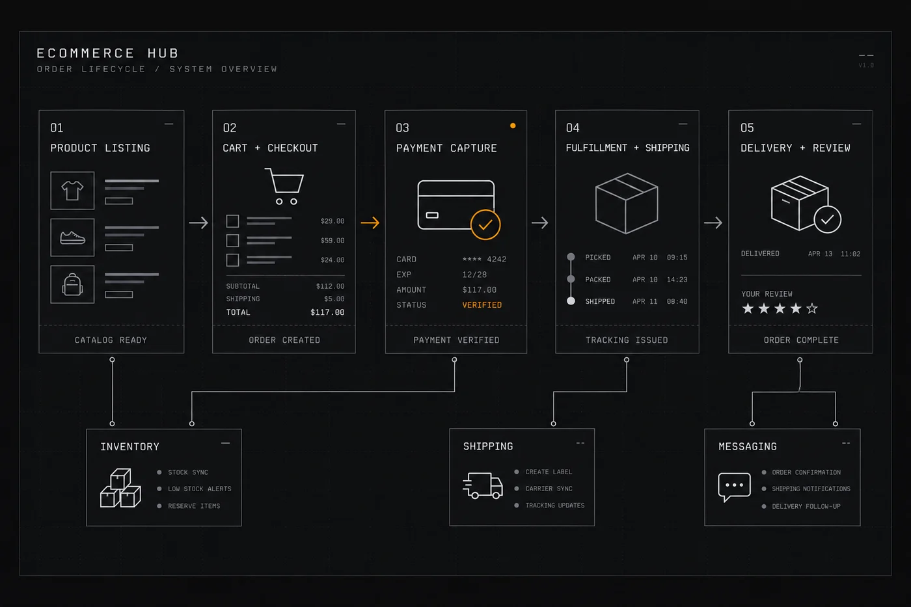Image resolution: width=911 pixels, height=607 pixels.
Task: Click the Order Complete footer label
Action: [801, 340]
